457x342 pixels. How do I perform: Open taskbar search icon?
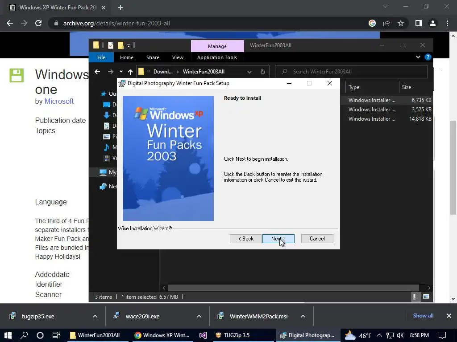pos(24,335)
